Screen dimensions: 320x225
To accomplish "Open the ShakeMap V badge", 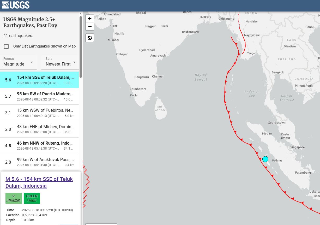I will (x=14, y=198).
